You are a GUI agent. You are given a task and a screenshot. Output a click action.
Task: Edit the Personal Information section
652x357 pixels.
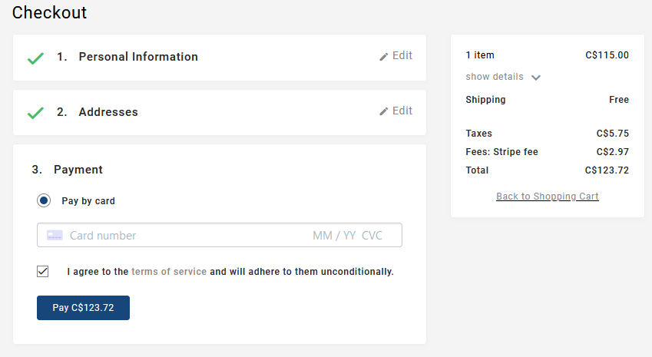(402, 56)
